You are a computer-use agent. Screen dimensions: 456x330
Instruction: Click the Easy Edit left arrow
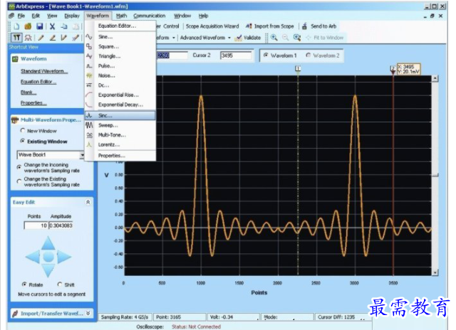pos(33,257)
